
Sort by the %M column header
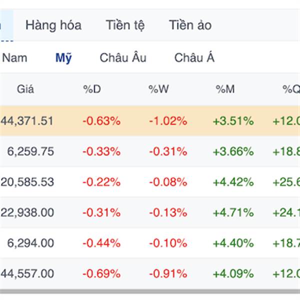point(225,89)
